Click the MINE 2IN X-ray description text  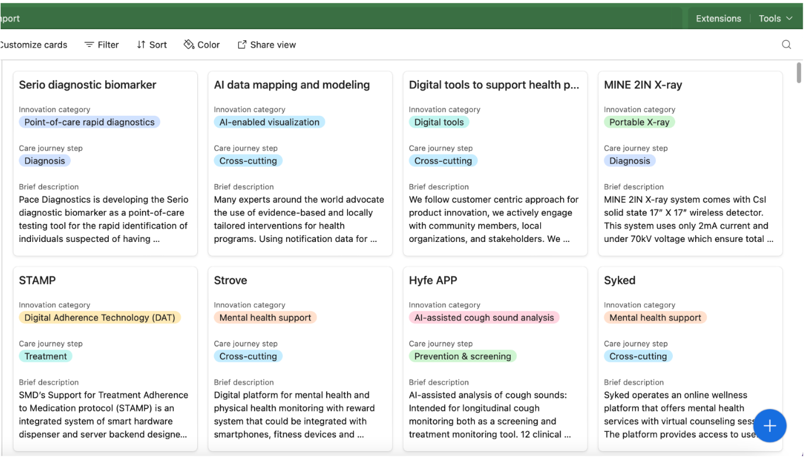point(689,219)
